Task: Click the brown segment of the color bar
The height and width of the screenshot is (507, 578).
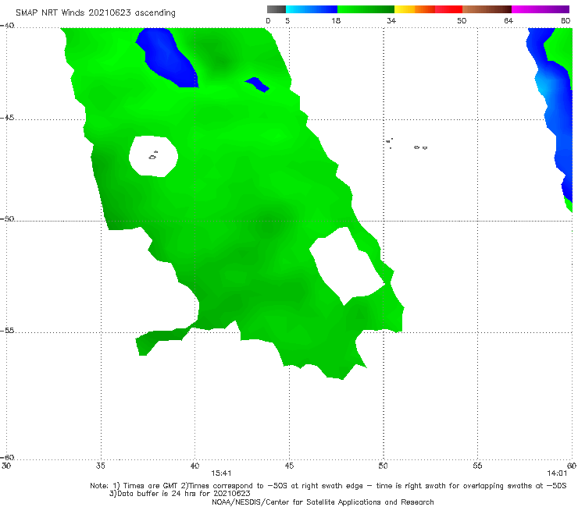Action: point(487,9)
